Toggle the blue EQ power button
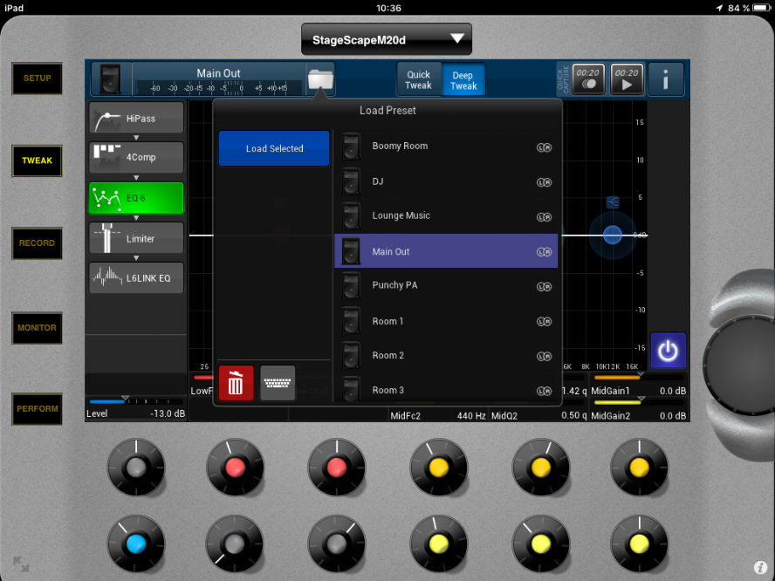Screen dimensions: 775x581 click(668, 351)
